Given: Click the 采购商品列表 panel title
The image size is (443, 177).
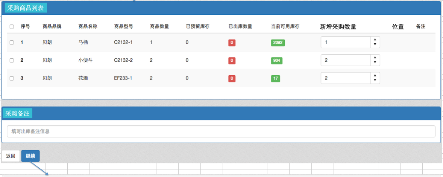Looking at the screenshot, I should point(26,8).
